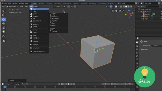Switch to the Modeling workspace tab

coord(41,4)
